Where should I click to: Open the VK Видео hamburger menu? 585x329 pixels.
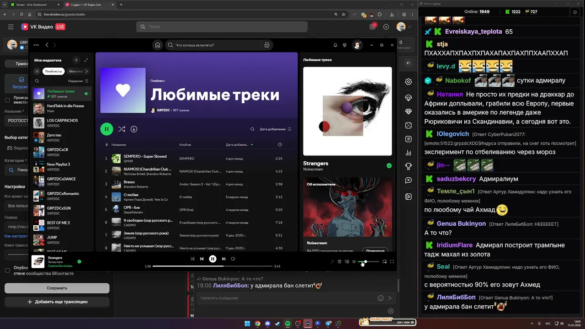(x=11, y=27)
